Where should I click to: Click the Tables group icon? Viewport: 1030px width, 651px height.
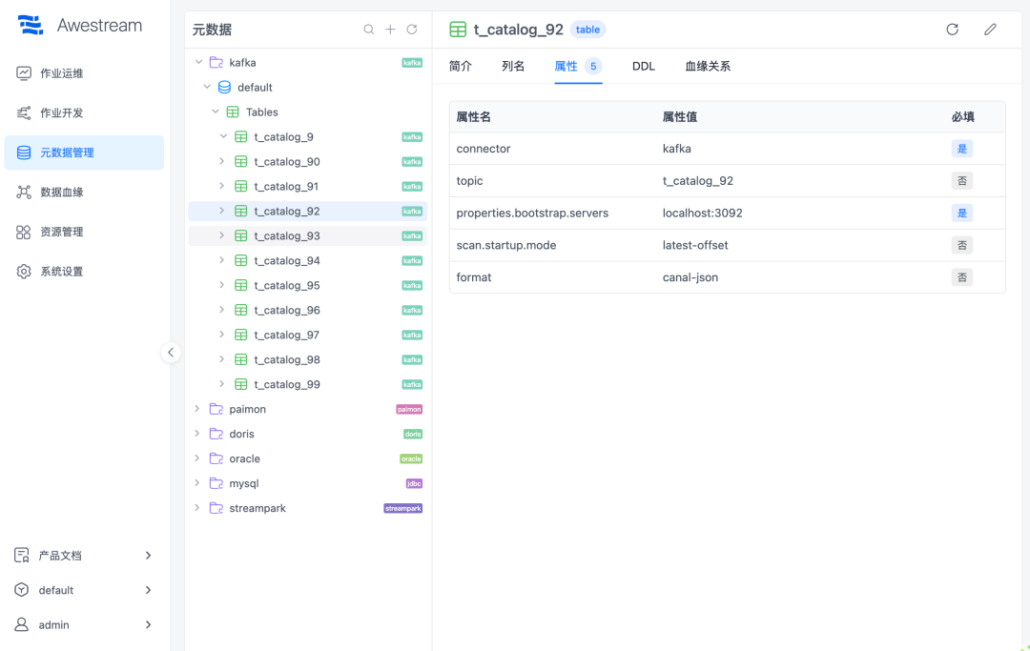[233, 112]
